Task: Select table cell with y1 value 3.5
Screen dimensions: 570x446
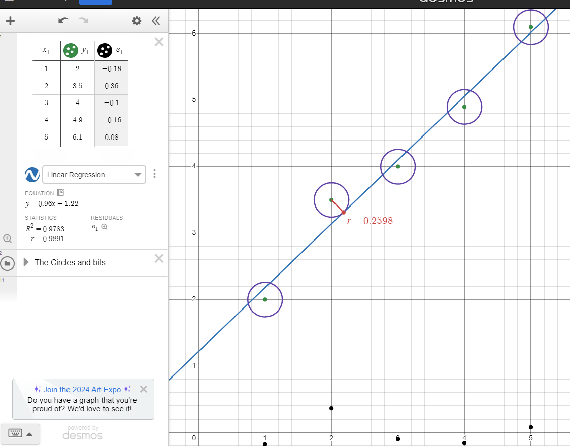Action: pos(78,86)
